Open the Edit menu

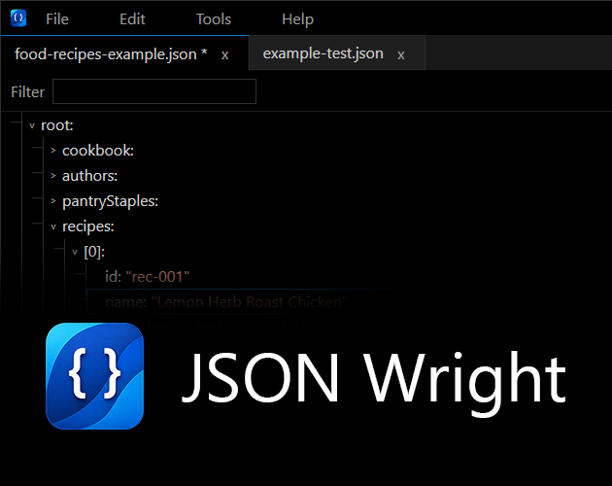(132, 19)
